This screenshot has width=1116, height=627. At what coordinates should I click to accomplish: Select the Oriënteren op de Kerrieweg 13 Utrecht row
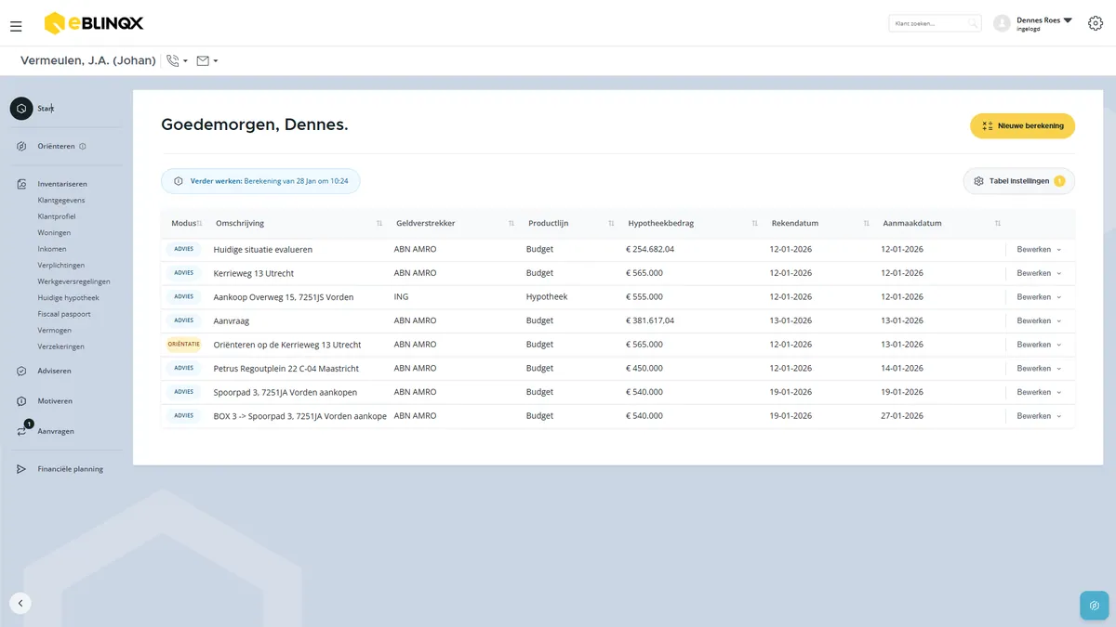click(618, 345)
